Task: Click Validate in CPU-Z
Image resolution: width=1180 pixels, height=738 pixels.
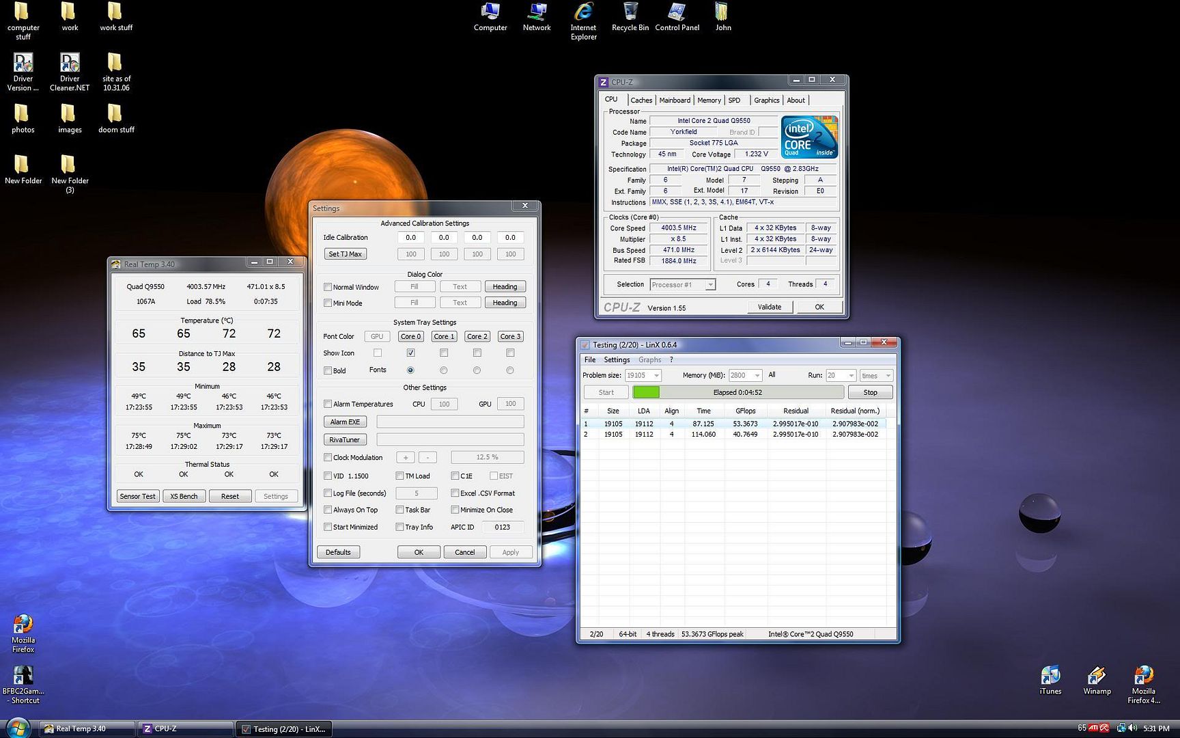Action: click(x=770, y=307)
